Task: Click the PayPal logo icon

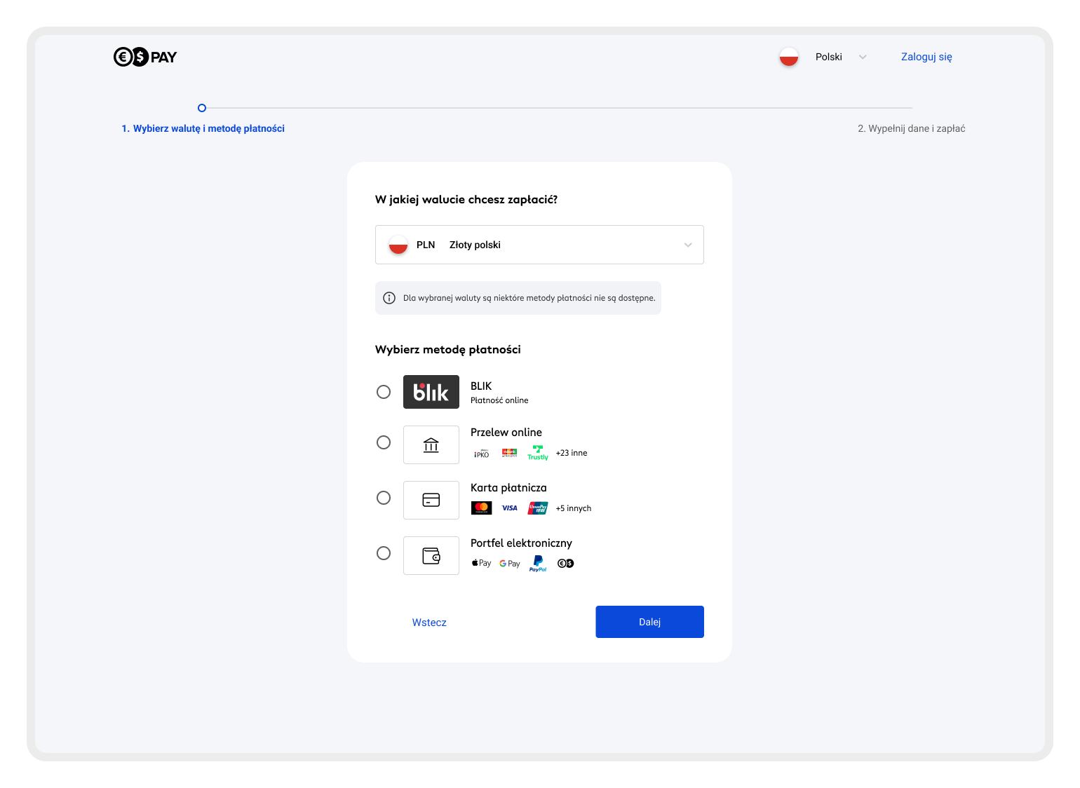Action: [538, 563]
